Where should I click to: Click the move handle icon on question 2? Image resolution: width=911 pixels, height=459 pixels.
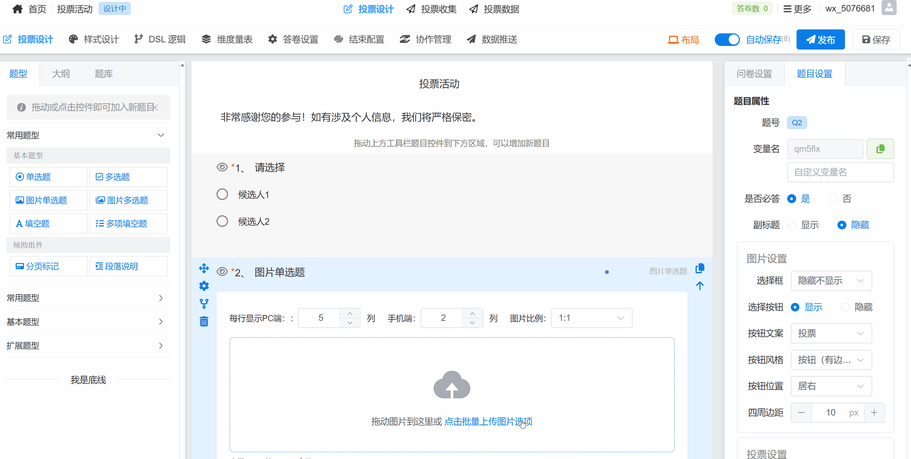(204, 268)
